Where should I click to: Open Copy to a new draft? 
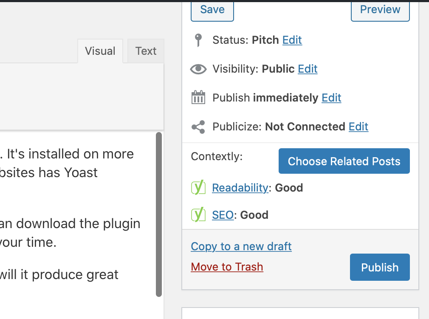241,246
